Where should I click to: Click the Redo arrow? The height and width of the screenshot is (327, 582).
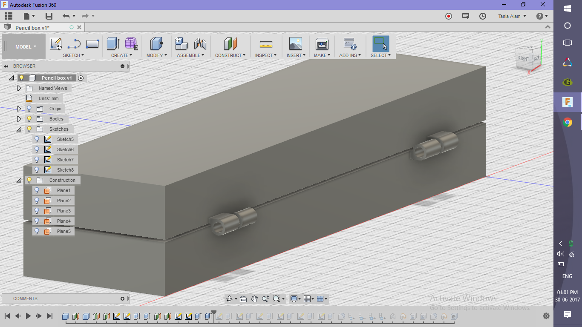pyautogui.click(x=85, y=16)
